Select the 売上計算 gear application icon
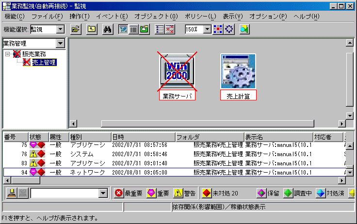Viewport: 357px width, 224px height. pyautogui.click(x=238, y=71)
